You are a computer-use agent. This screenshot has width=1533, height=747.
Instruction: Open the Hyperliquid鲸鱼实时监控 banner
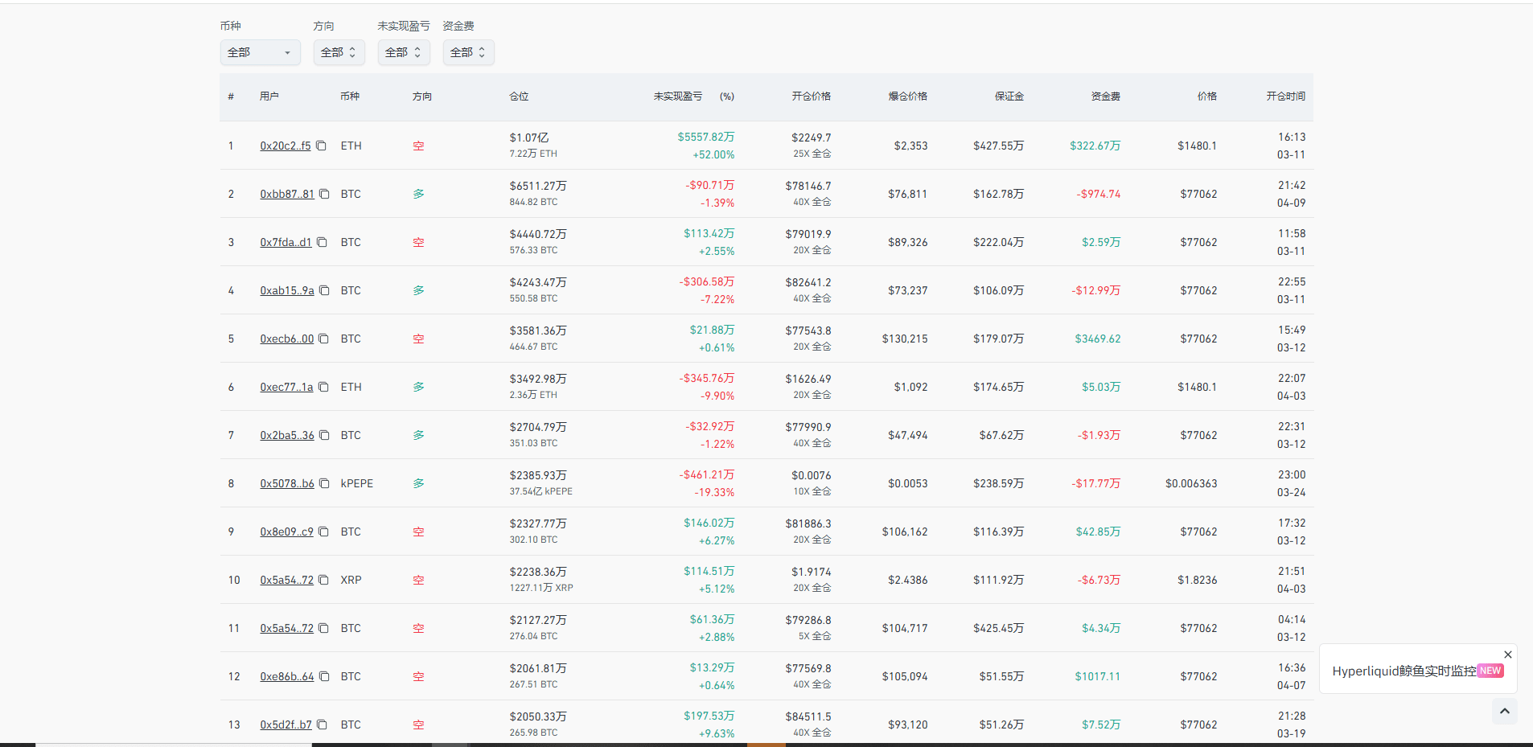(1404, 671)
